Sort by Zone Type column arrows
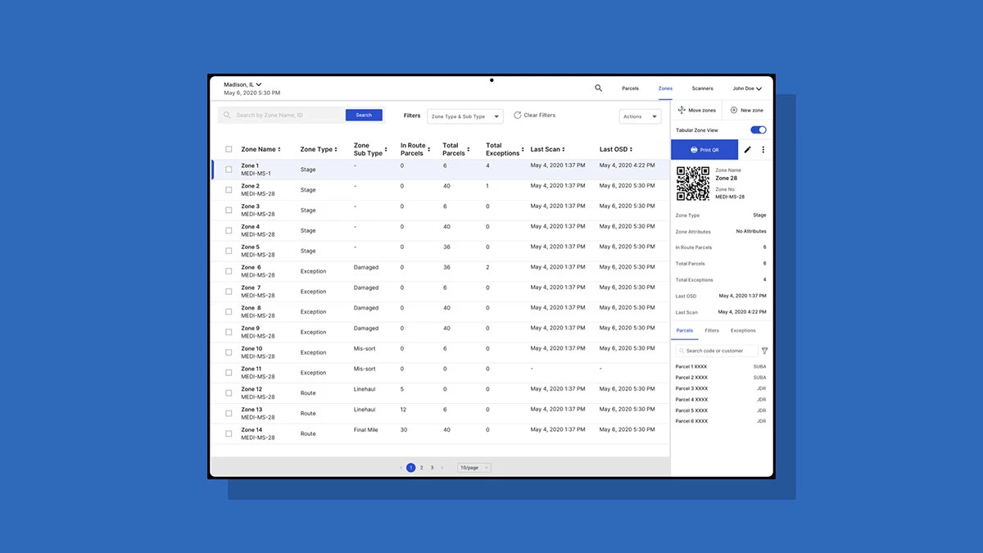The image size is (983, 553). point(336,150)
